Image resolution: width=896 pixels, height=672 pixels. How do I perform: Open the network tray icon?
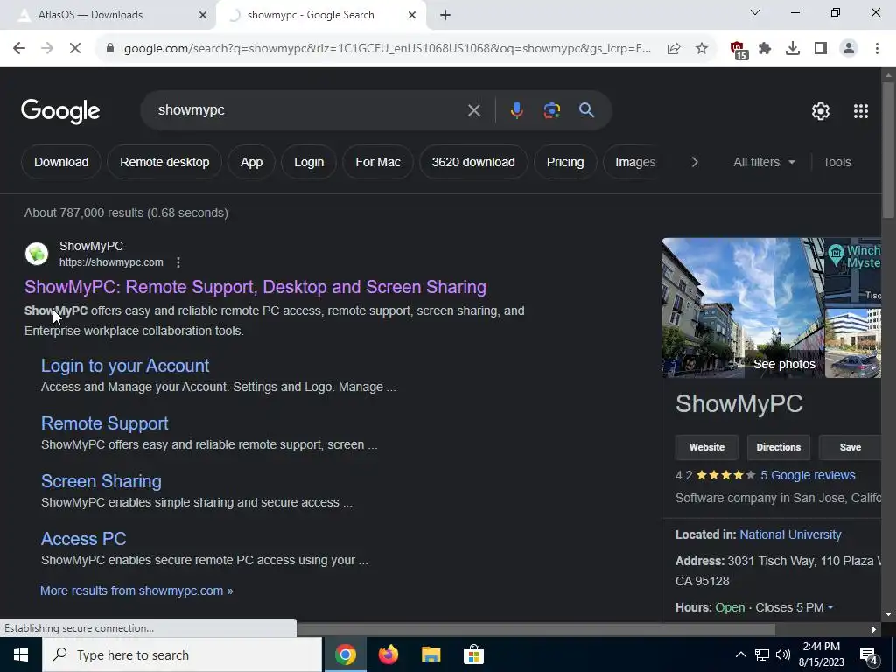pyautogui.click(x=762, y=654)
